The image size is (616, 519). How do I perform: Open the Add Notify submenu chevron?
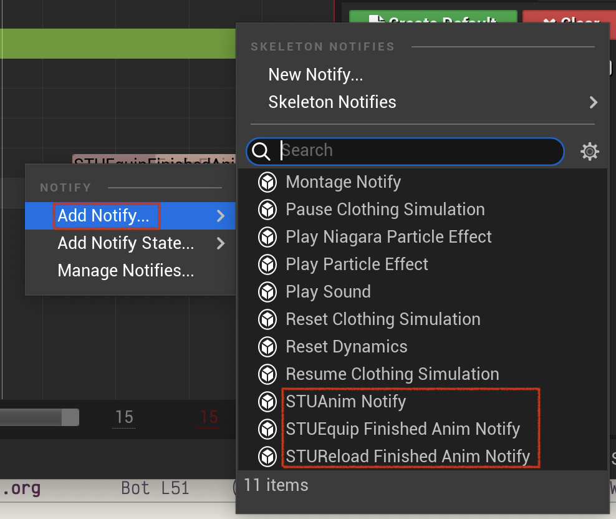pos(221,216)
